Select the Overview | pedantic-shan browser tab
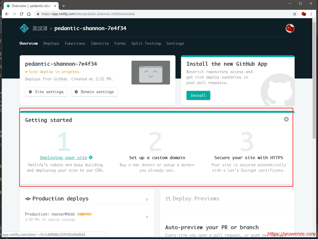This screenshot has height=239, width=318. (31, 6)
